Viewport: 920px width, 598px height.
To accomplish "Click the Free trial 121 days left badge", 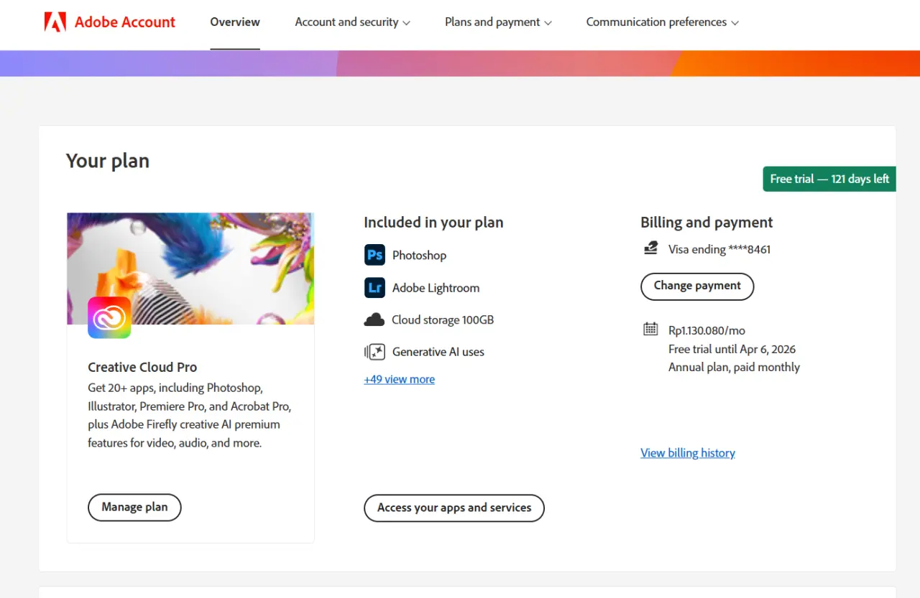I will click(829, 179).
